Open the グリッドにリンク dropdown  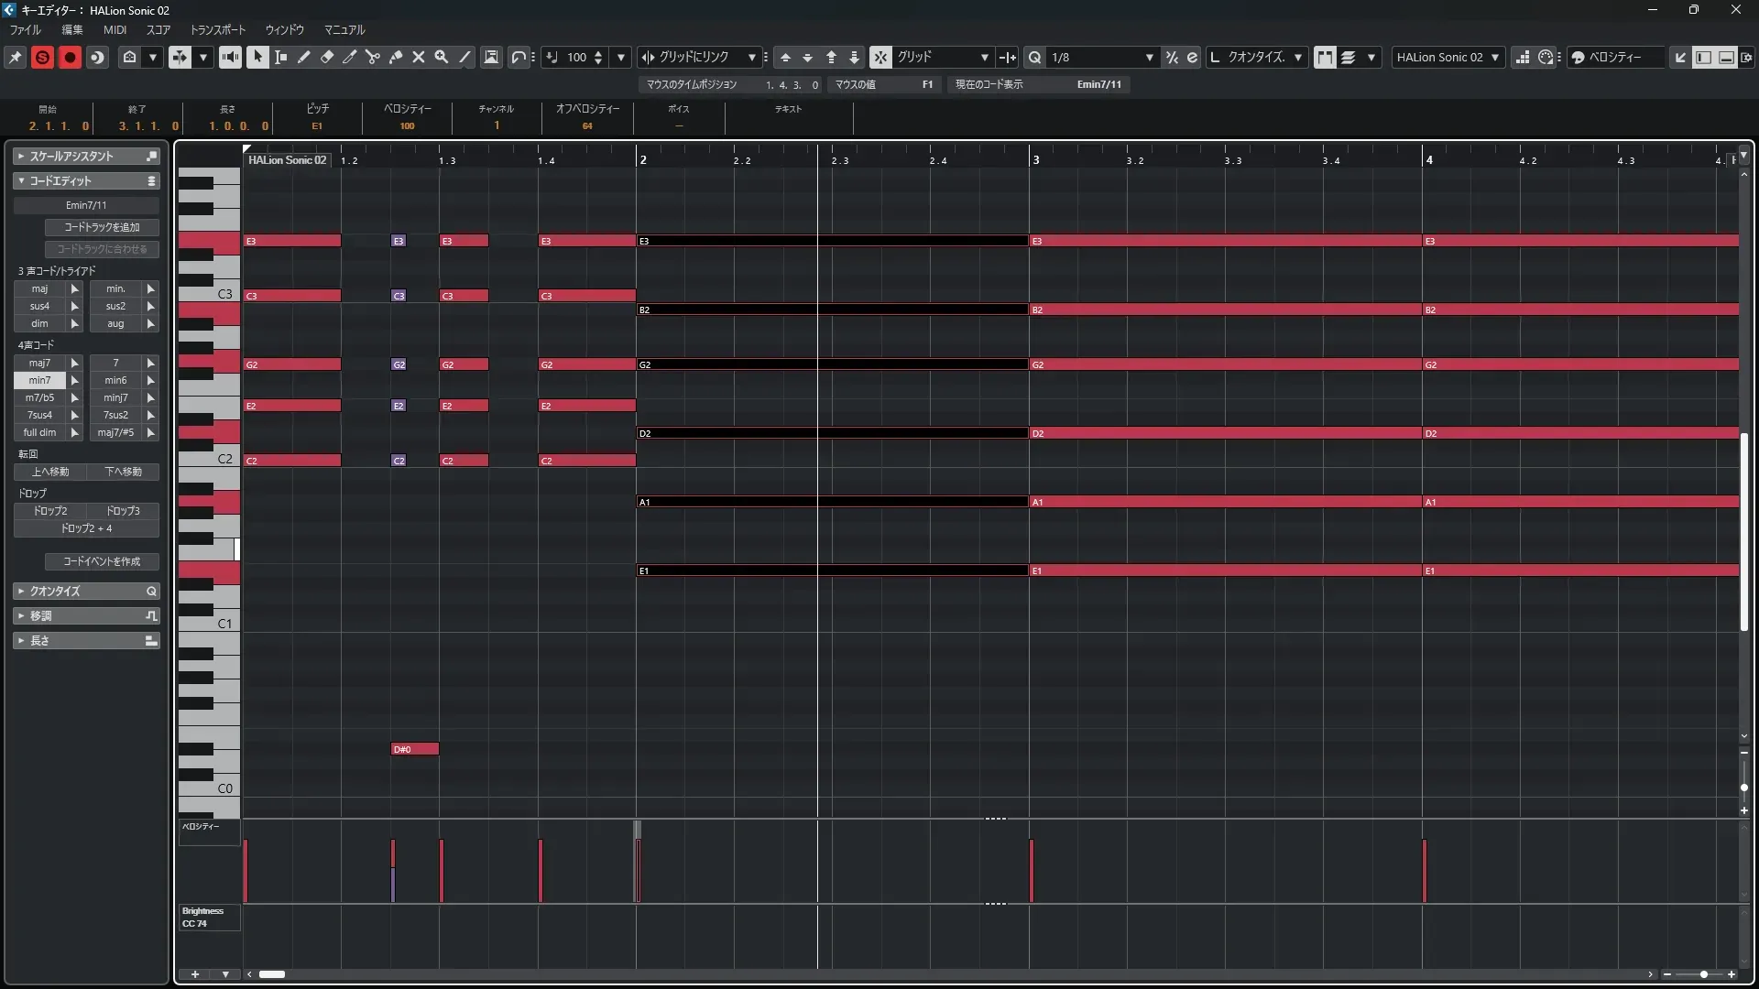point(751,57)
